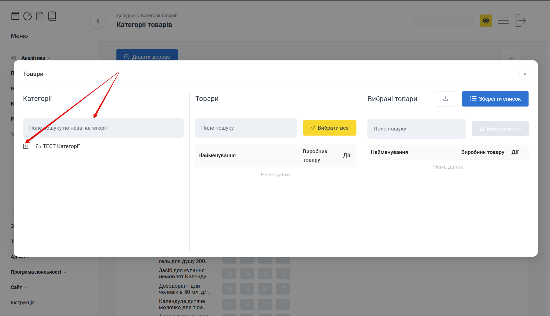Click the book icon in sidebar

tap(52, 16)
